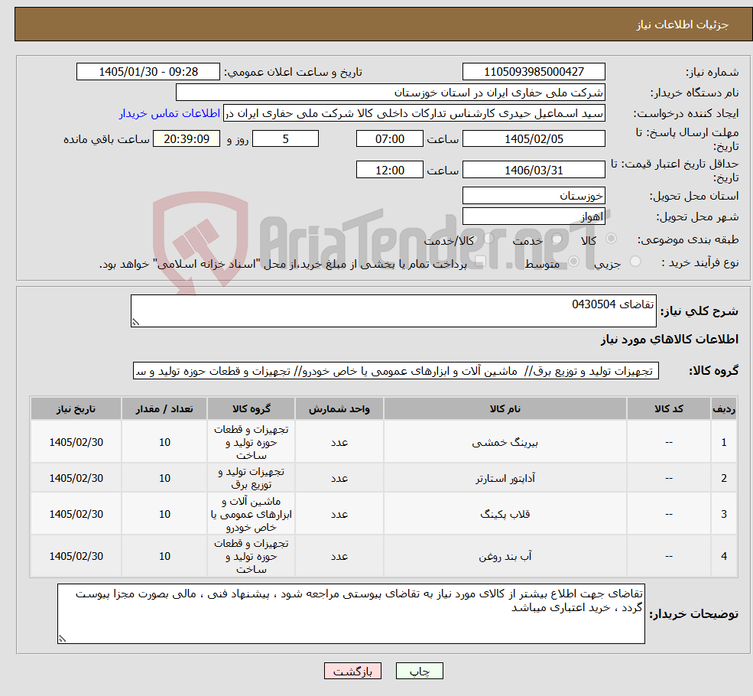Click the validity time field 12:00
Viewport: 753px width, 696px height.
[389, 170]
